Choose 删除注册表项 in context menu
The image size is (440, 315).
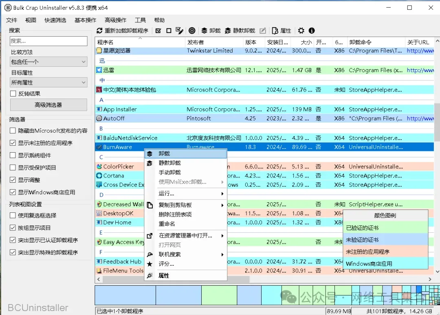pyautogui.click(x=185, y=214)
